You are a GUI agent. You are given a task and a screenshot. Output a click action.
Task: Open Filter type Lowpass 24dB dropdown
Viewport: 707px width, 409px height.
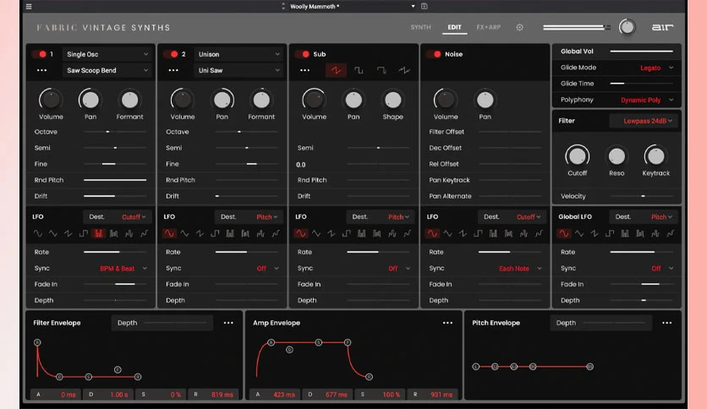[644, 121]
